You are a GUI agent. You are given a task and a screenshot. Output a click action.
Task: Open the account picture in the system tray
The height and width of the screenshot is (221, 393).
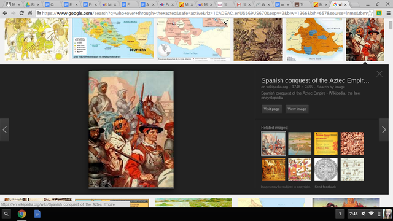coord(387,214)
